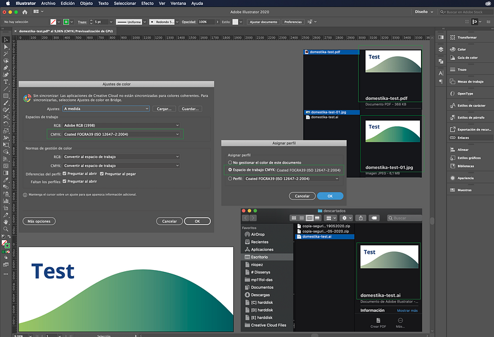
Task: Open the Perfil dropdown in Asignar perfil
Action: point(292,178)
